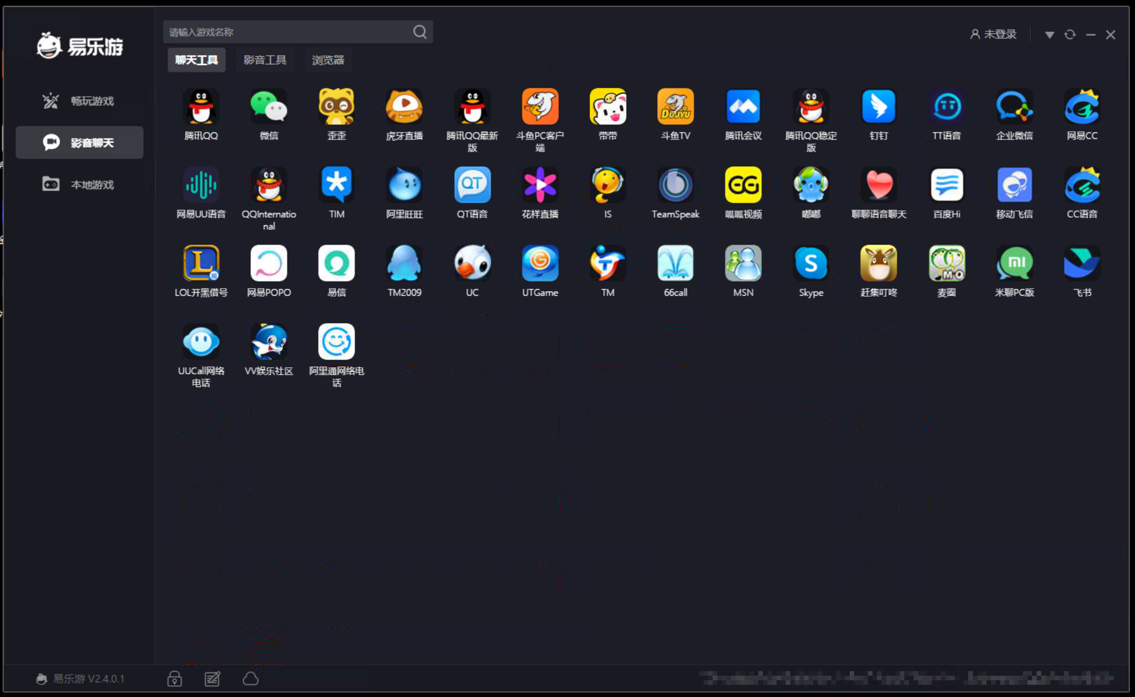1135x697 pixels.
Task: Open 虎牙直播 app
Action: (x=404, y=107)
